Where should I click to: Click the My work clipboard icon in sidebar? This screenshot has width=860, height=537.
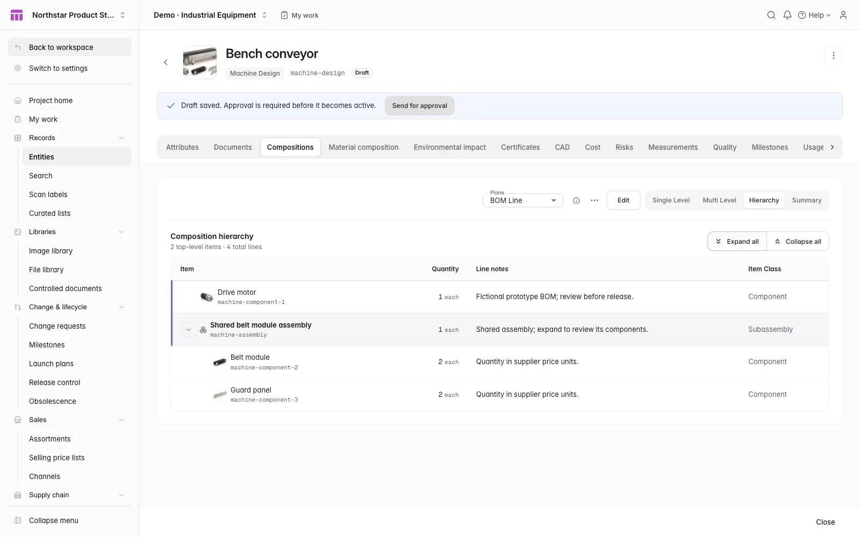[18, 119]
